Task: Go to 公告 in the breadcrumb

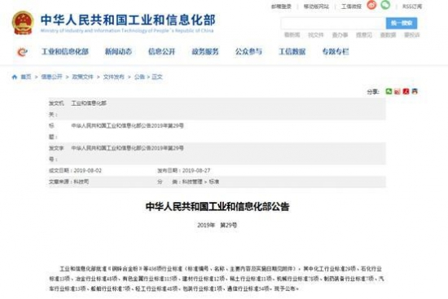Action: pyautogui.click(x=139, y=77)
